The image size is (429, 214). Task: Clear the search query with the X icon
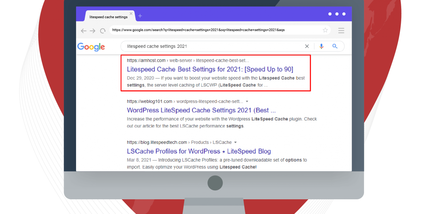[307, 46]
